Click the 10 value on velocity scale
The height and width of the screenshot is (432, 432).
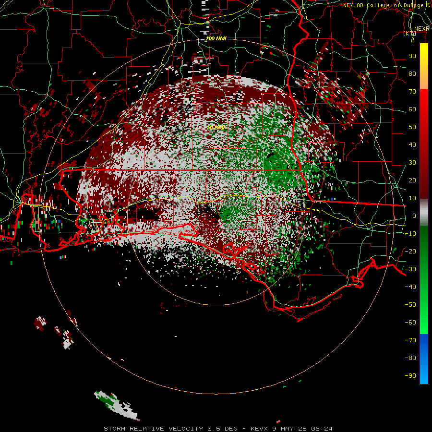click(x=412, y=198)
